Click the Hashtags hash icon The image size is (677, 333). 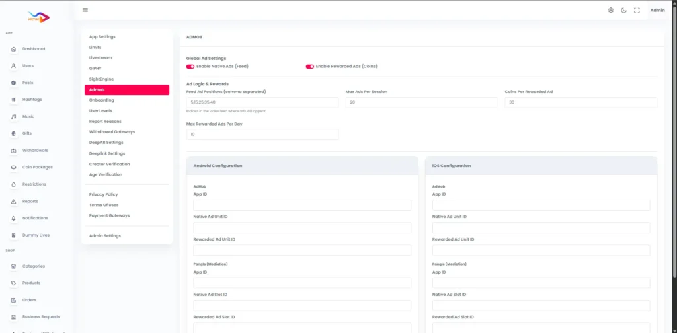click(x=13, y=100)
